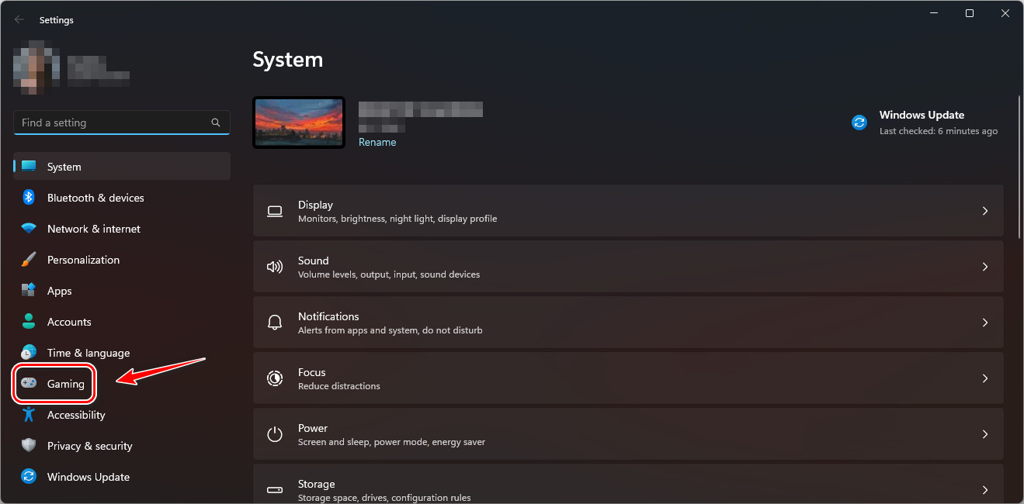Click the Settings window title text
The image size is (1024, 504).
pos(57,20)
